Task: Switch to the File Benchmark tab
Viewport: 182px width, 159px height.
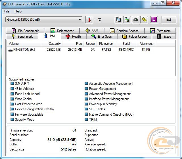Action: 26,31
